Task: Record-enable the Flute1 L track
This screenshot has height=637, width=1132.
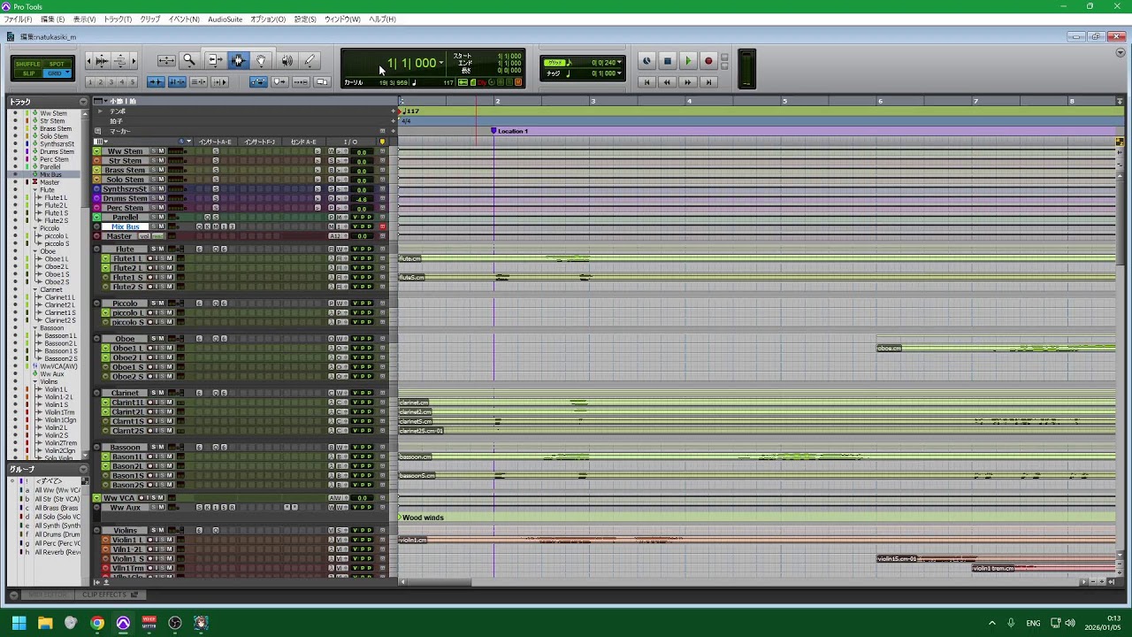Action: coord(149,258)
